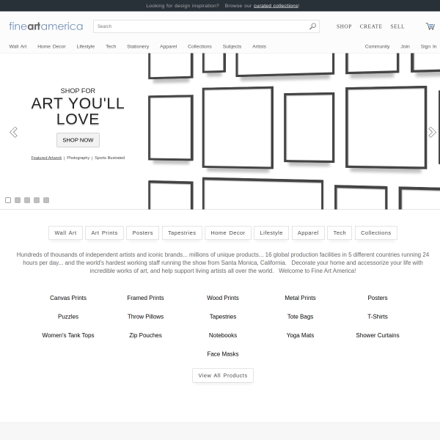Open Zip Pouches product link
440x440 pixels.
pos(145,335)
